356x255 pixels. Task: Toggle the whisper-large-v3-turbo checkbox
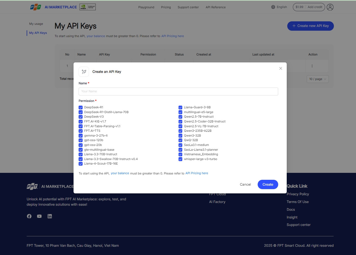(180, 159)
